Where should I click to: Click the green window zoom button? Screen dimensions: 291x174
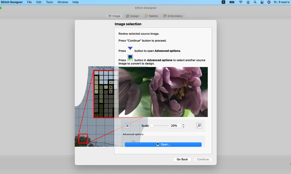click(x=1, y=8)
